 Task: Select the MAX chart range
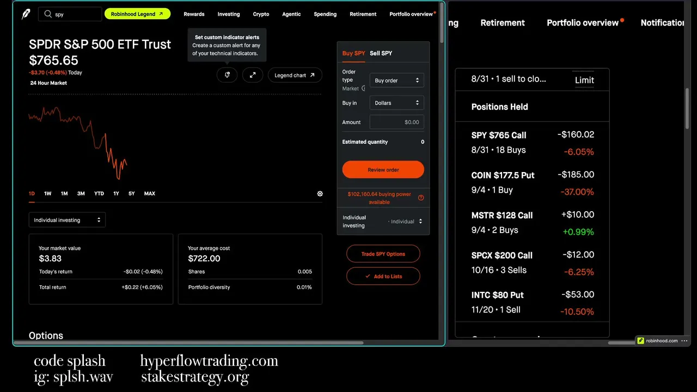[x=149, y=194]
